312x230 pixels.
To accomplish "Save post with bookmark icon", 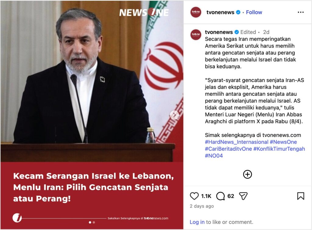I will [301, 196].
